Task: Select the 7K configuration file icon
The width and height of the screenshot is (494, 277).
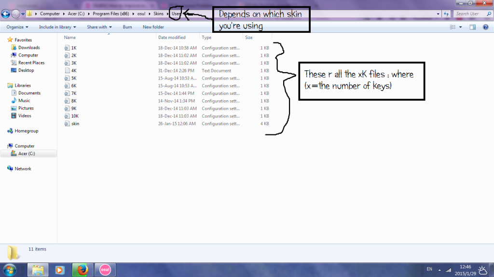Action: click(x=67, y=93)
